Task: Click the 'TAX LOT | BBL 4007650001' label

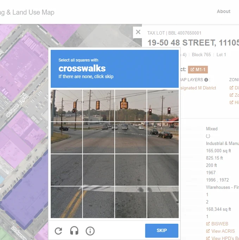Action: pyautogui.click(x=174, y=33)
